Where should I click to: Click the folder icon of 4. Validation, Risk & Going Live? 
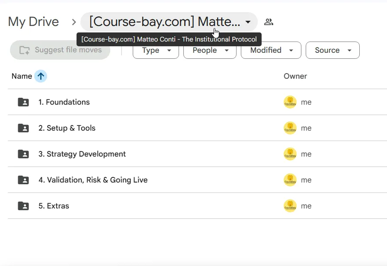(x=23, y=180)
